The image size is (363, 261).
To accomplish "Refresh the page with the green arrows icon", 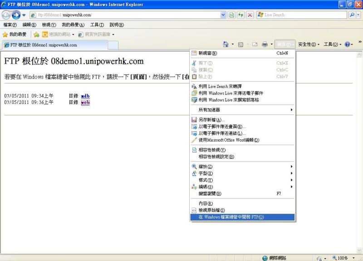I will (241, 15).
